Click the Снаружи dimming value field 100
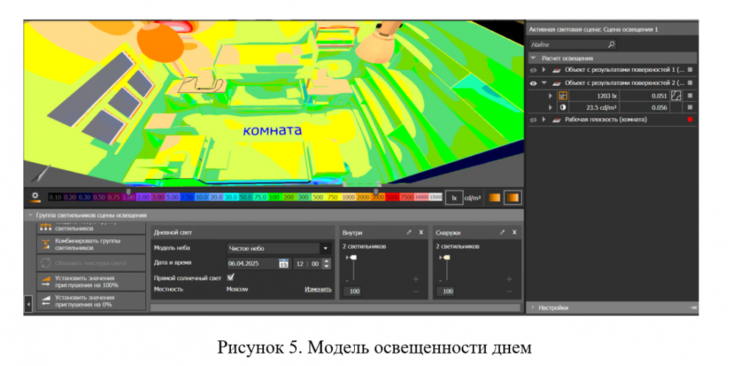This screenshot has width=733, height=366. pos(449,292)
